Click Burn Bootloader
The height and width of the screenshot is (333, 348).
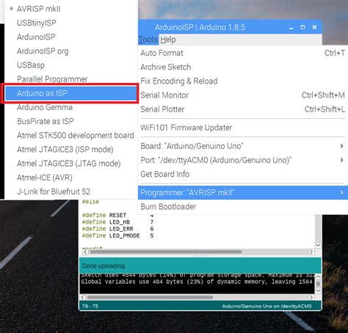click(243, 207)
